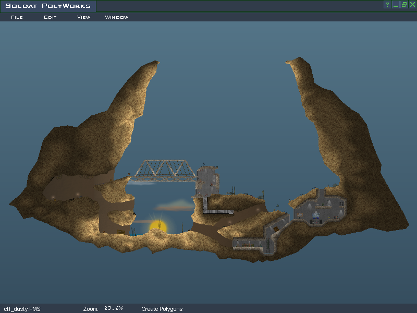
Task: Open the Window menu
Action: coord(117,17)
